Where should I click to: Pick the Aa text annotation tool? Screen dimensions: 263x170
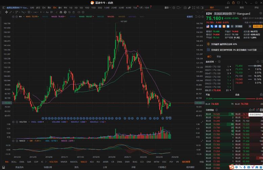(x=47, y=12)
